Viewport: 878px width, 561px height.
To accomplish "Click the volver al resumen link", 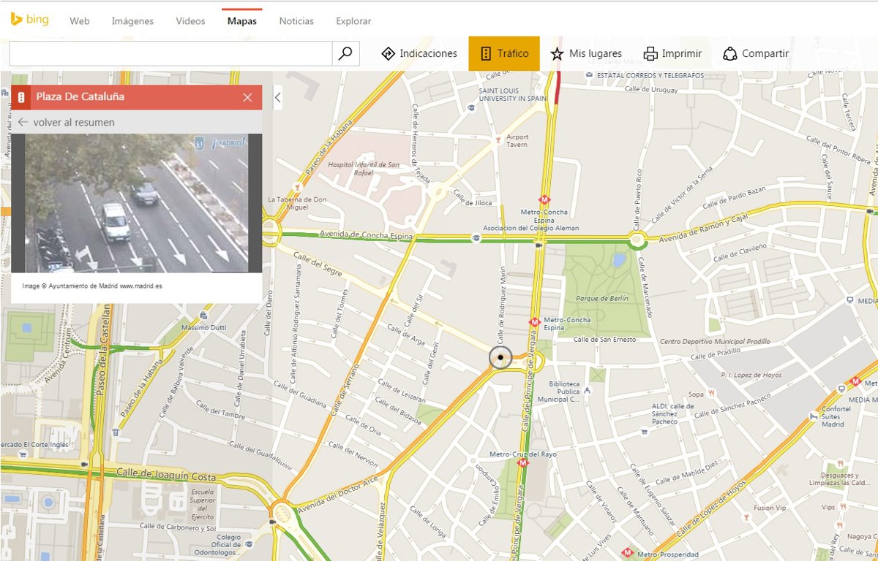I will [72, 122].
